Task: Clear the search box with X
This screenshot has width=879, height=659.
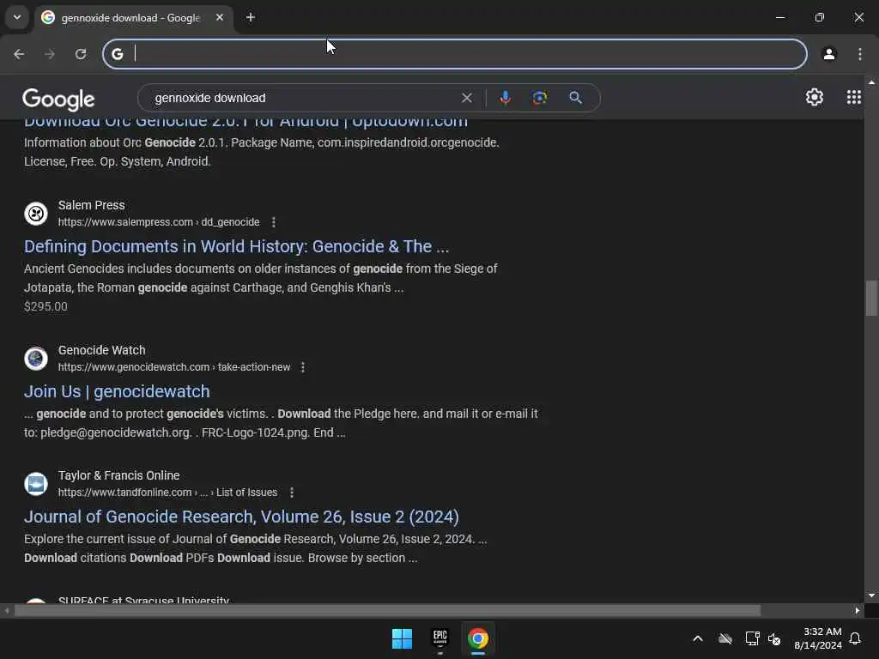Action: click(466, 98)
